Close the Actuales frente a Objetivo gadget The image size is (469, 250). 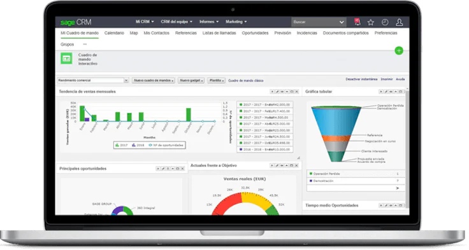(x=296, y=165)
